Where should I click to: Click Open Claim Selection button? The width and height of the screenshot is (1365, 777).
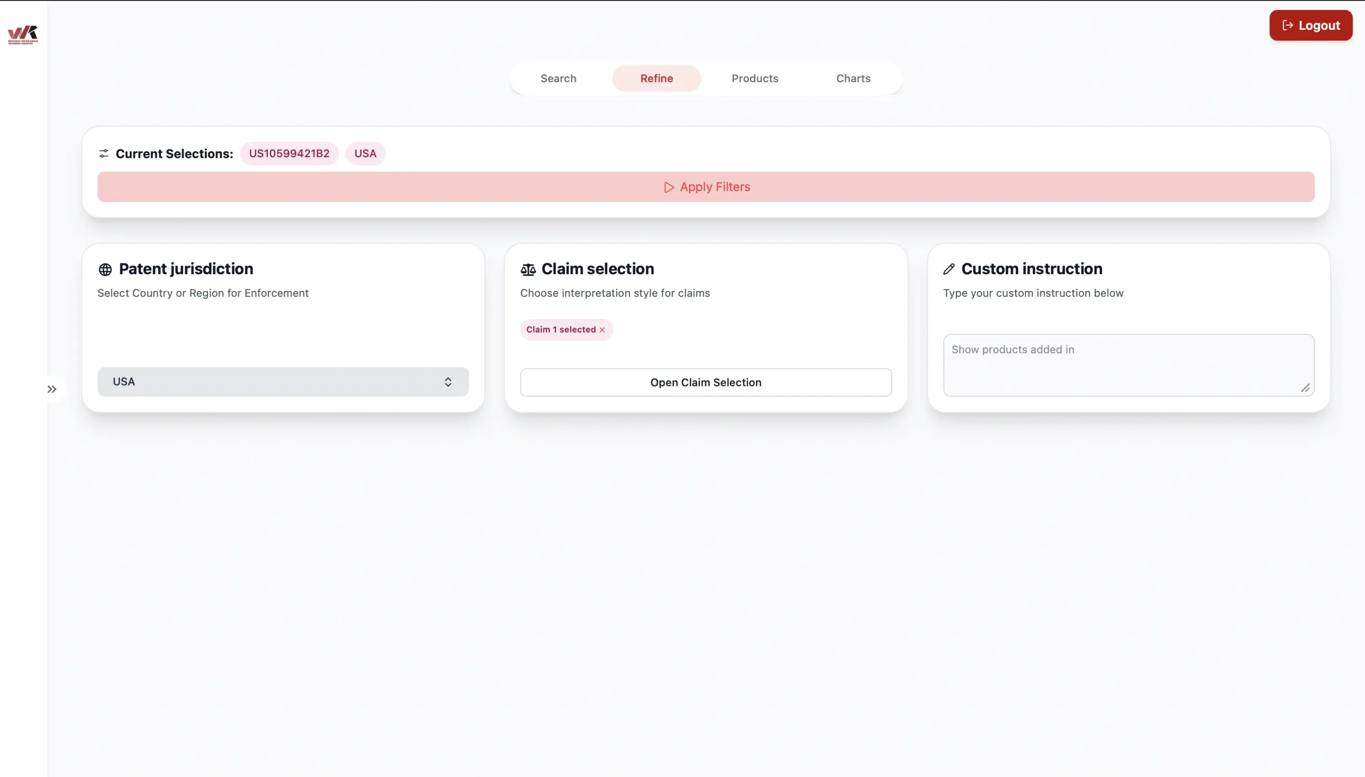point(705,382)
